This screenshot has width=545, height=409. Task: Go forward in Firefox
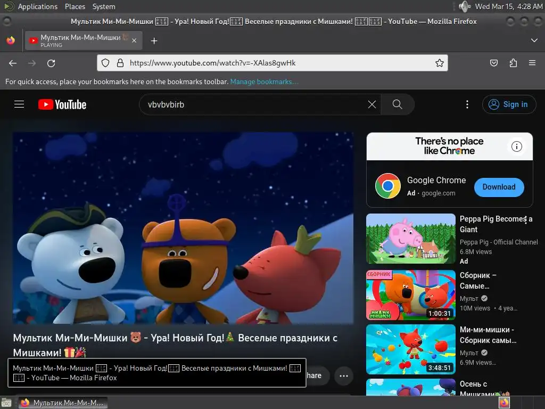32,63
